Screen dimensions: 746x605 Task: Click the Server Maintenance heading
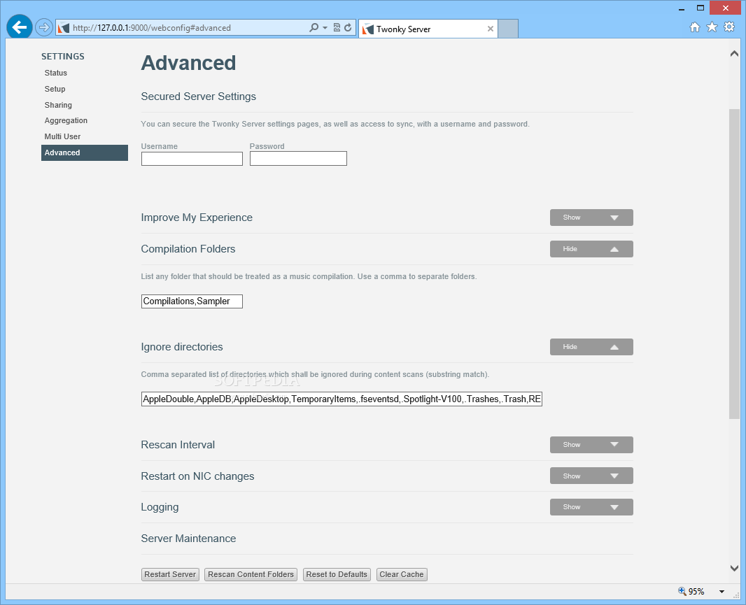click(188, 539)
